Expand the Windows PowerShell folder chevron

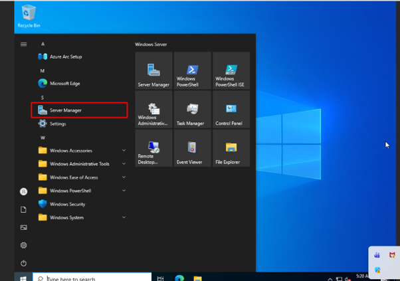124,191
